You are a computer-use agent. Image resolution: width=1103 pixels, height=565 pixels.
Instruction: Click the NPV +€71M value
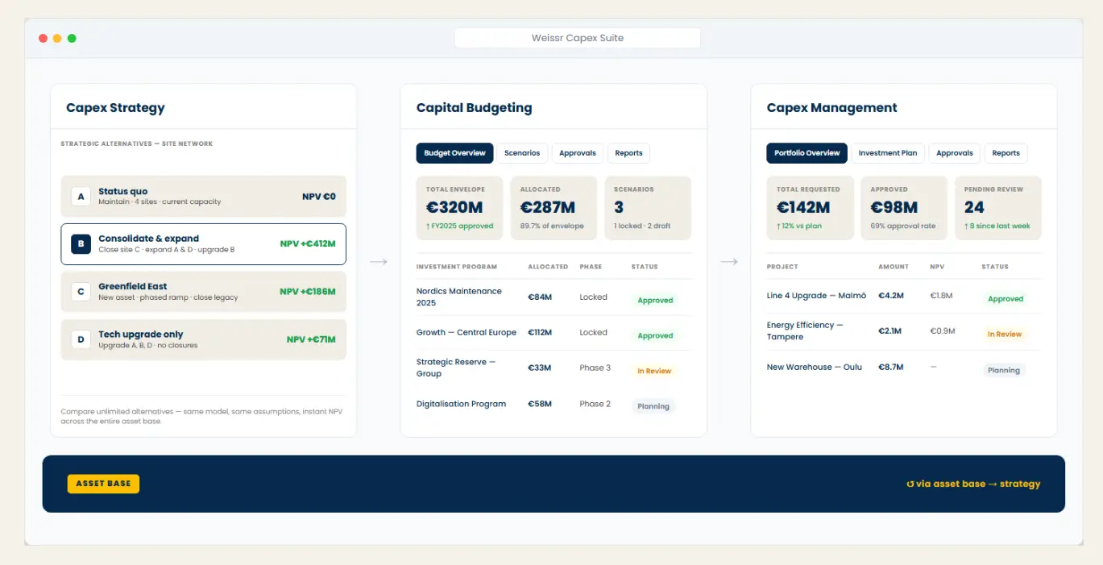coord(311,339)
